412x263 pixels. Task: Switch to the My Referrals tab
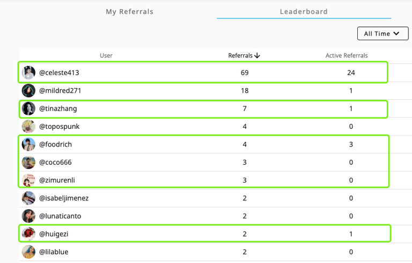point(129,12)
